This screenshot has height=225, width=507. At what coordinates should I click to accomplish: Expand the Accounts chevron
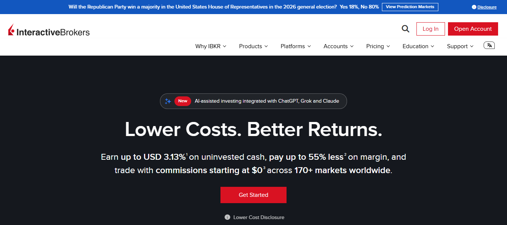(352, 46)
